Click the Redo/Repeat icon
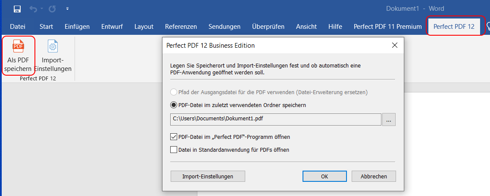490x196 pixels. click(52, 9)
